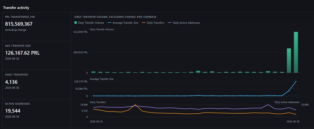Click the excluding change caption
This screenshot has width=314, height=129.
[x=16, y=30]
